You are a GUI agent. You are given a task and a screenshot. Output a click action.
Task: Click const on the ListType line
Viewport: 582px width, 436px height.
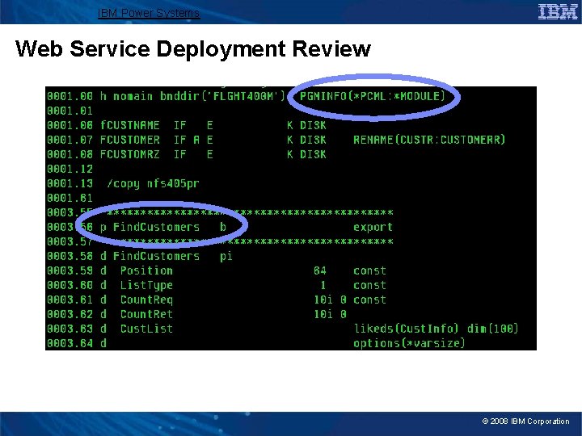[x=369, y=285]
